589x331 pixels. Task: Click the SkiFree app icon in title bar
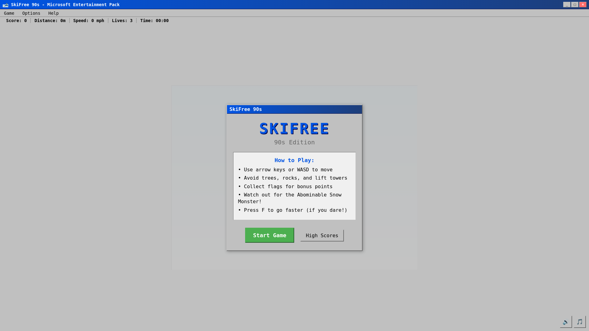(6, 5)
